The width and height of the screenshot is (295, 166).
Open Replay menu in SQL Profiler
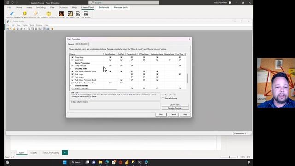[x=25, y=25]
